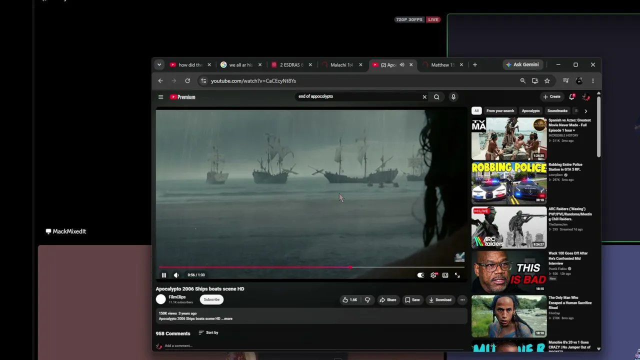The height and width of the screenshot is (360, 640).
Task: Expand the video description with ...more
Action: tap(227, 318)
